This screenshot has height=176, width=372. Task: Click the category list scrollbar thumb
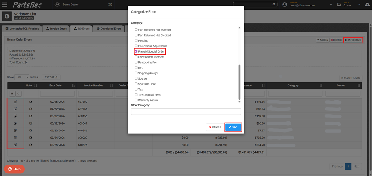click(x=239, y=82)
